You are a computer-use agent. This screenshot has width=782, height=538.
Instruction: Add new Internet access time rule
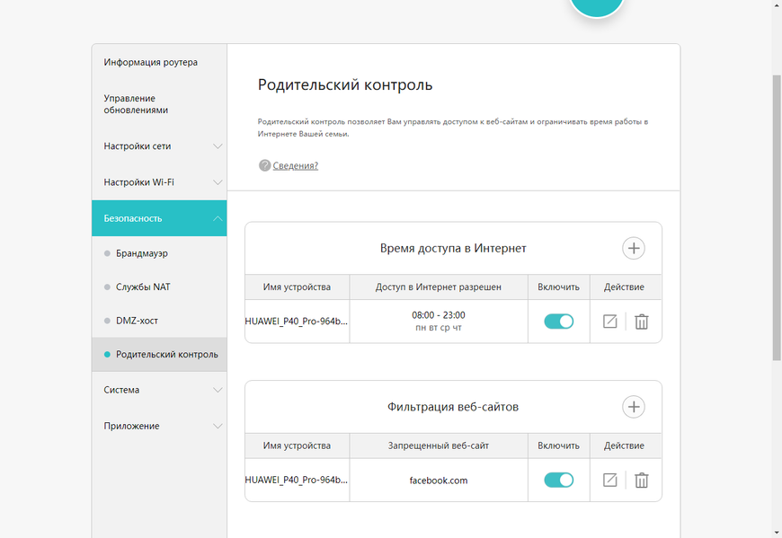[x=634, y=248]
